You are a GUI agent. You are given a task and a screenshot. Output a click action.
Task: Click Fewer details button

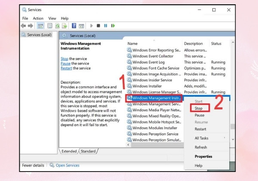pos(33,165)
